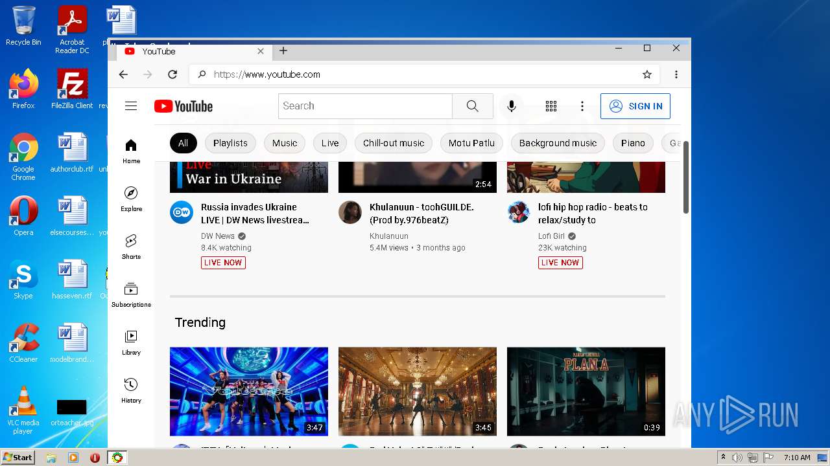The height and width of the screenshot is (466, 830).
Task: Select the Live filter chip
Action: coord(330,143)
